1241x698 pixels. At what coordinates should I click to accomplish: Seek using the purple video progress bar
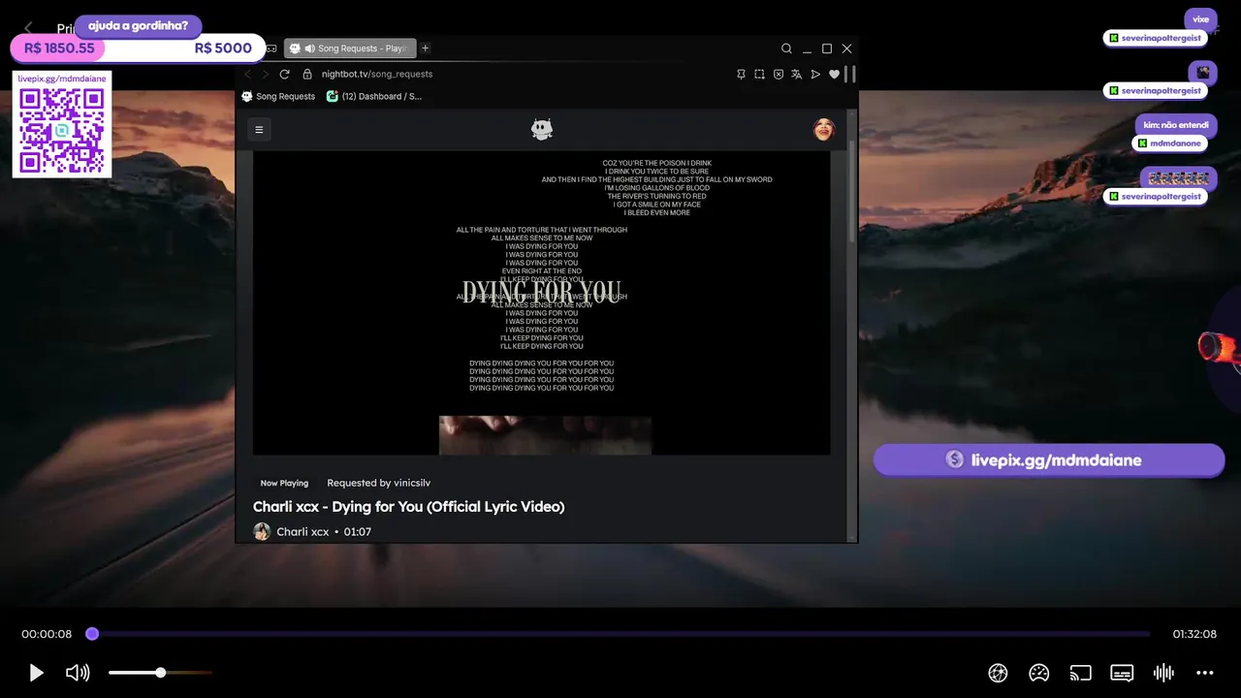[x=620, y=634]
